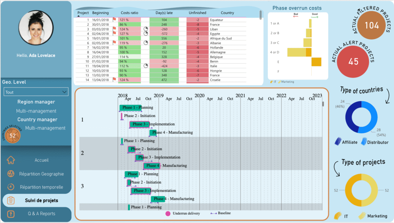Click the Actual Alert Projects 45 circle

353,62
